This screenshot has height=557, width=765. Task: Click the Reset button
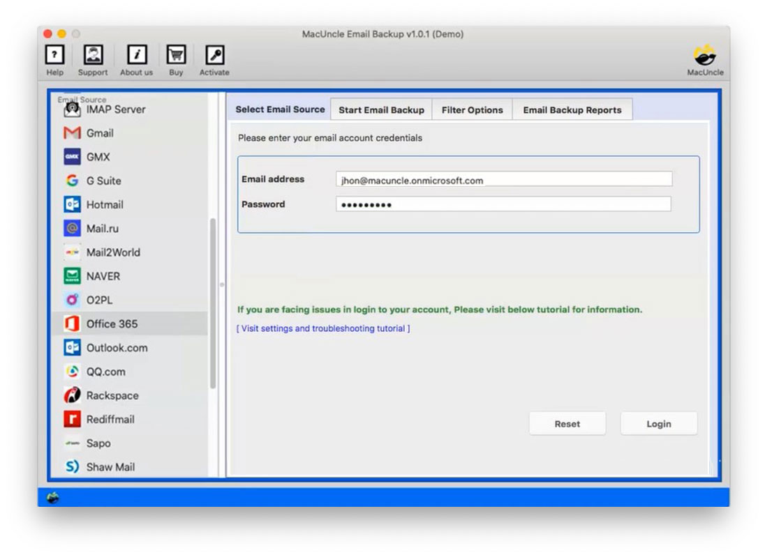click(x=567, y=424)
